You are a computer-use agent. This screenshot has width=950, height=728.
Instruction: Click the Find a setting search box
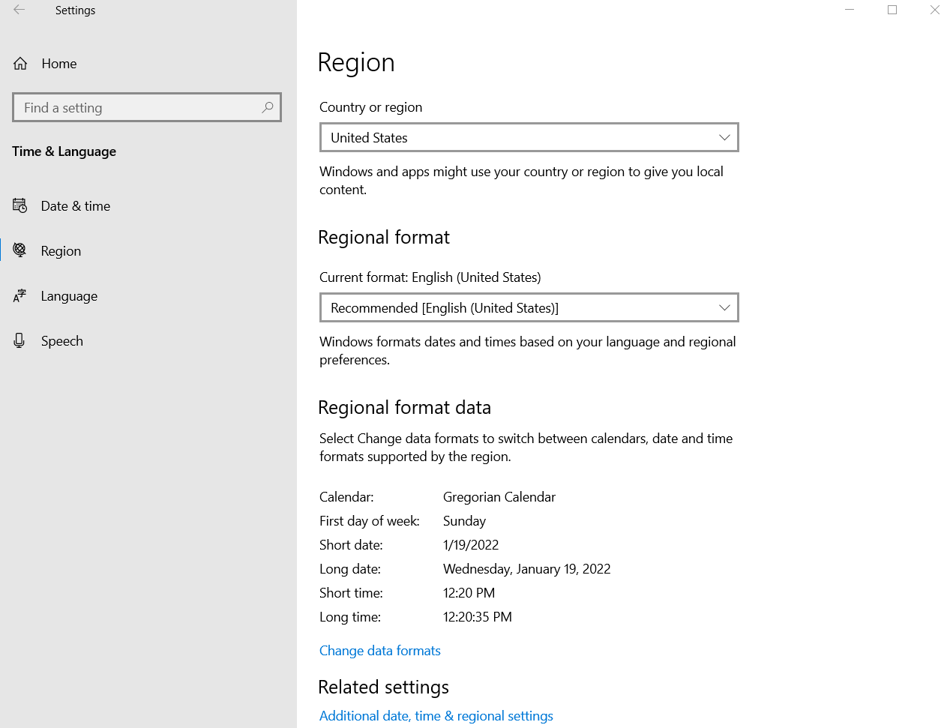click(147, 107)
